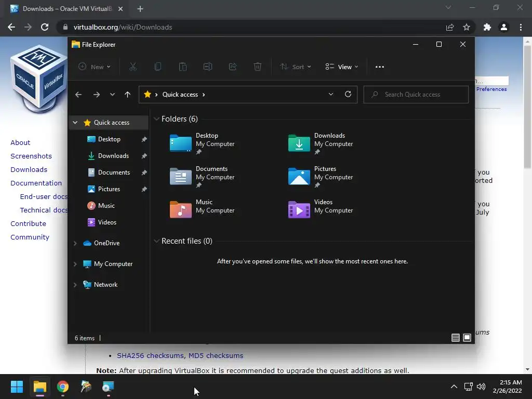Viewport: 532px width, 399px height.
Task: Open the Sort dropdown menu
Action: pyautogui.click(x=296, y=67)
